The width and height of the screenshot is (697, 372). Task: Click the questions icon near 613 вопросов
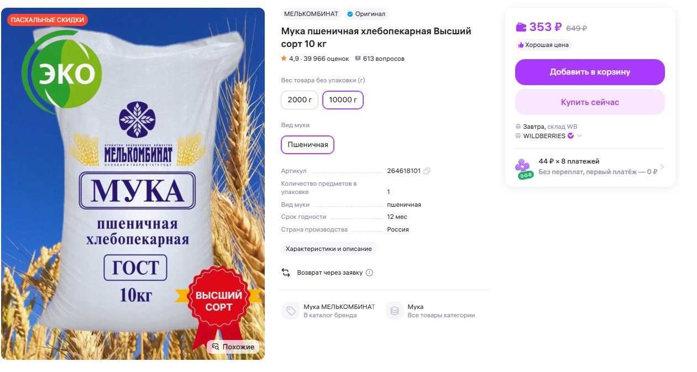click(358, 59)
